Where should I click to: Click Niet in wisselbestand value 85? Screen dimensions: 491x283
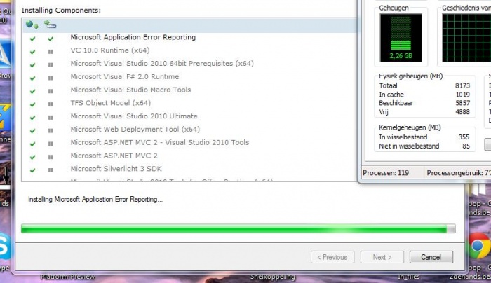coord(466,146)
